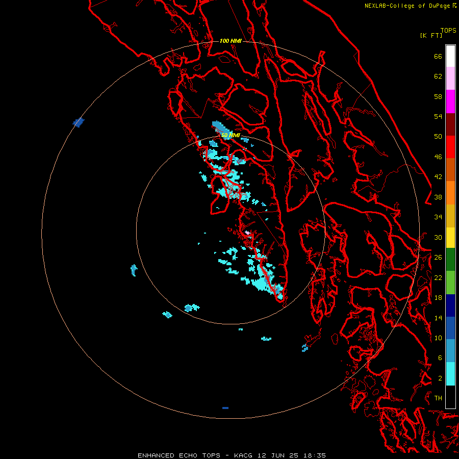Click the legend value '42'

pos(438,177)
